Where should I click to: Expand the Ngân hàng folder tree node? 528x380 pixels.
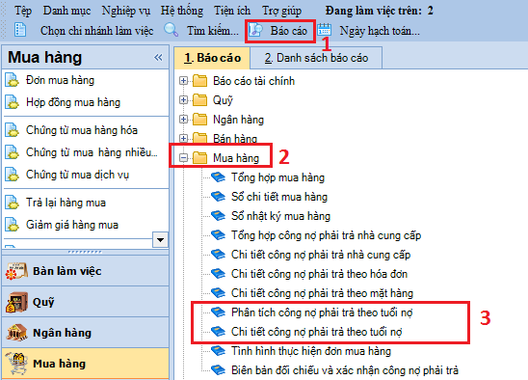pos(183,119)
